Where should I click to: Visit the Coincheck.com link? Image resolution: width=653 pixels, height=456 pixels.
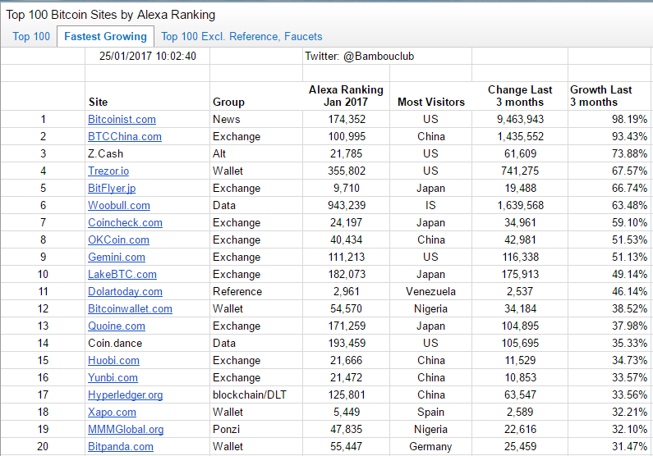pyautogui.click(x=125, y=223)
